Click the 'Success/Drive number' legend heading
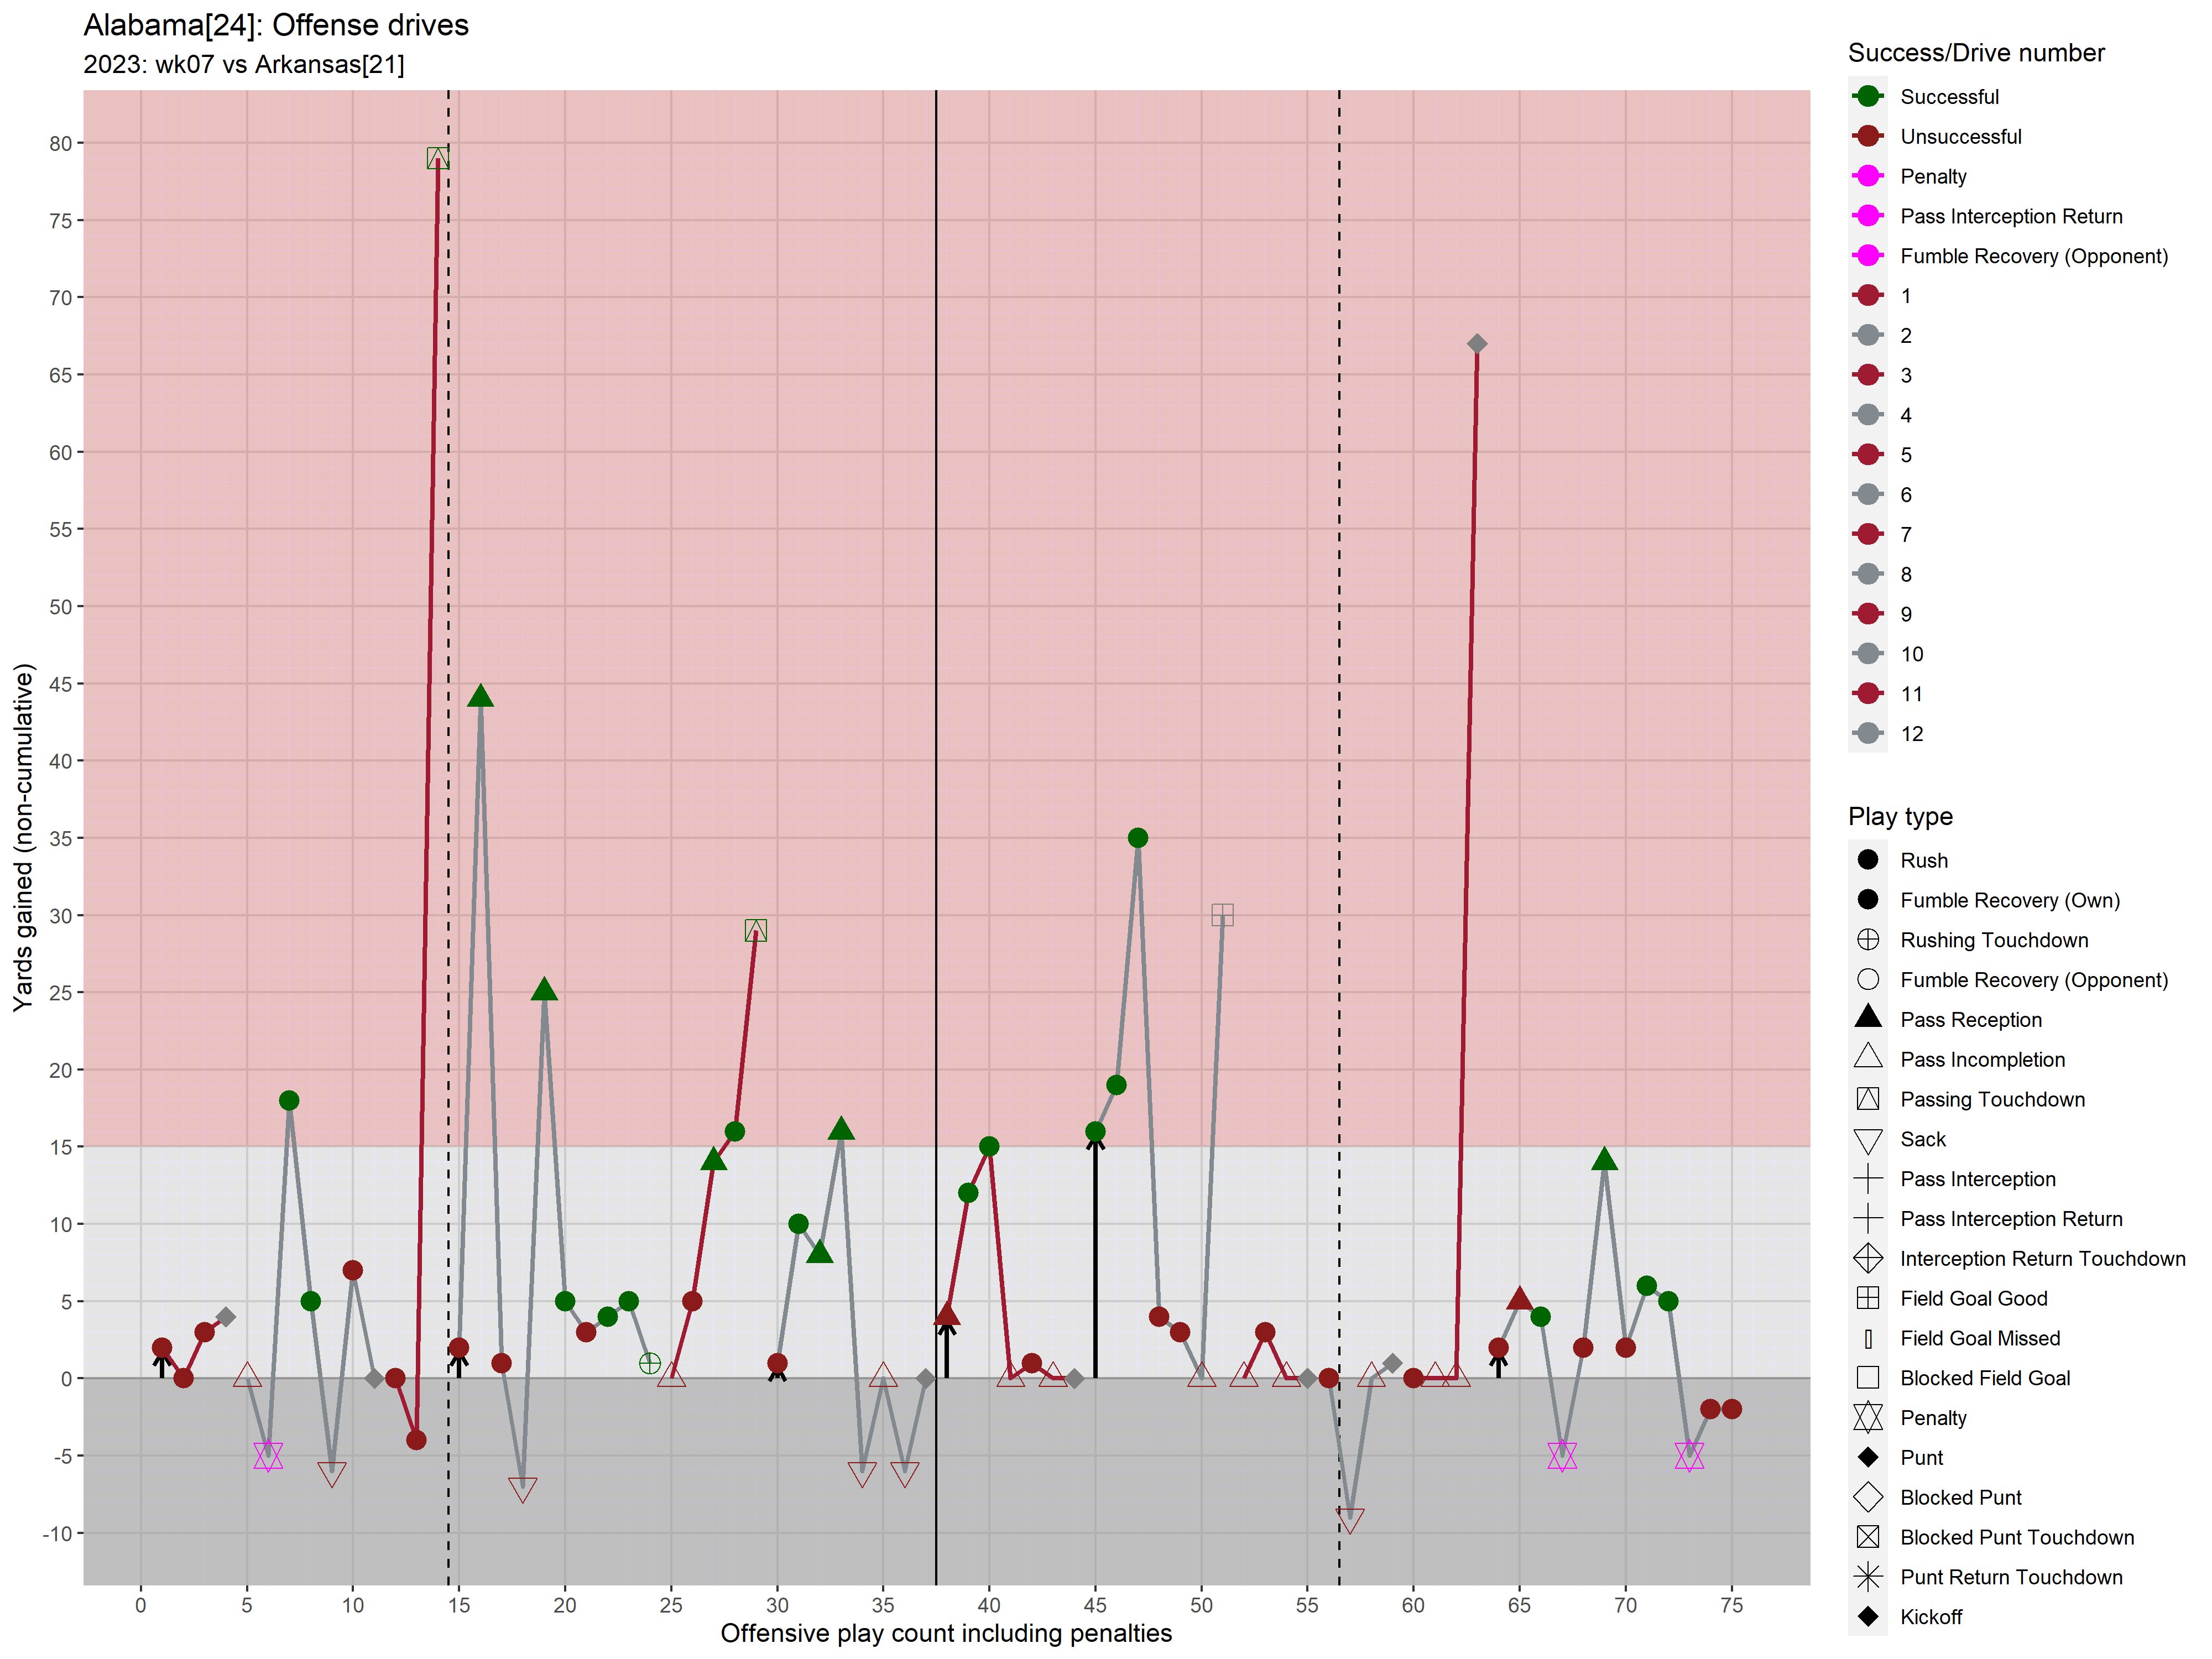 [x=1976, y=53]
